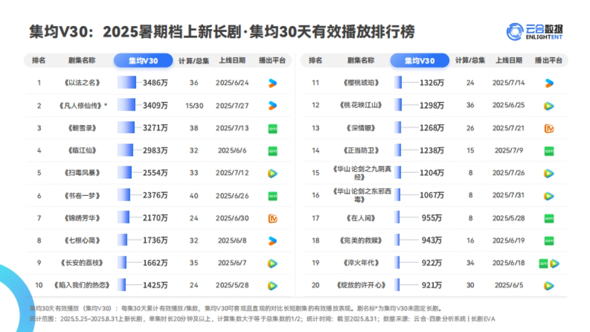Click the Mango TV icon next to 《深情眼》
The width and height of the screenshot is (590, 332).
(548, 127)
